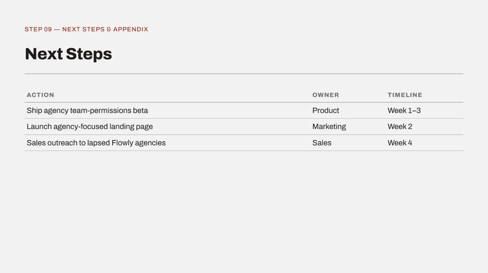Click the ACTION column header
This screenshot has height=273, width=488.
click(x=40, y=95)
